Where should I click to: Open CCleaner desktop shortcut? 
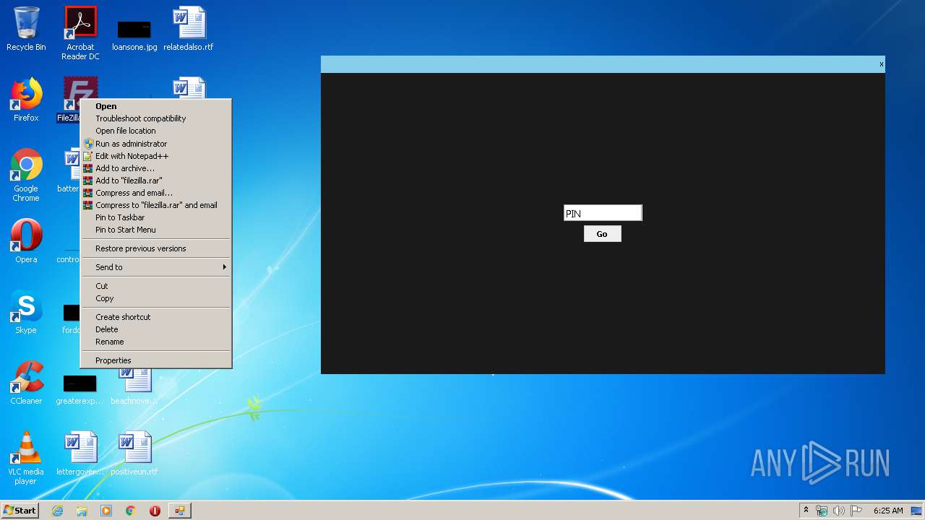(26, 383)
